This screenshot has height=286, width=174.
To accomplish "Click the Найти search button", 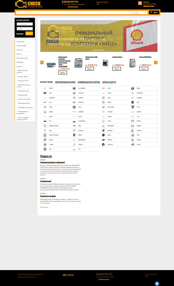I will [x=154, y=12].
